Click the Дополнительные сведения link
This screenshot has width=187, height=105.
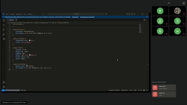tap(87, 17)
